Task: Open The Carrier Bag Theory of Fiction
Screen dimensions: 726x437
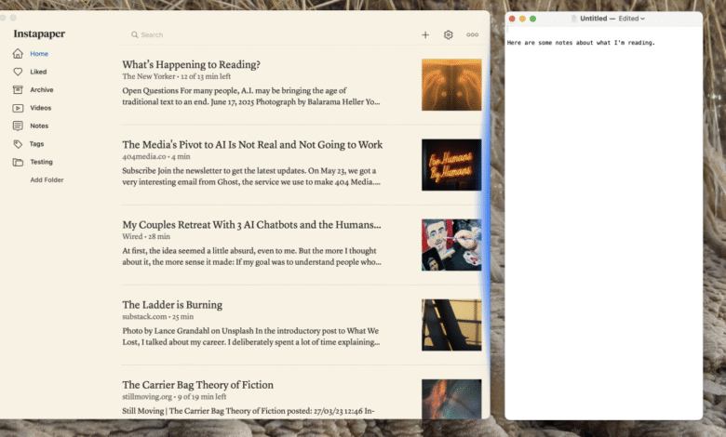Action: point(197,385)
